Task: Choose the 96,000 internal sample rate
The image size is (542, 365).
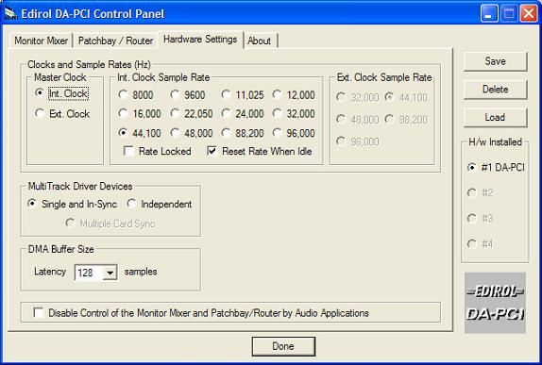Action: click(x=277, y=133)
